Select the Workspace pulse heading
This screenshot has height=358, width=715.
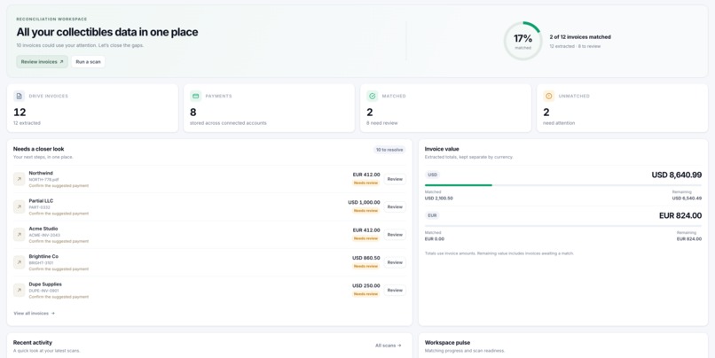pos(447,343)
